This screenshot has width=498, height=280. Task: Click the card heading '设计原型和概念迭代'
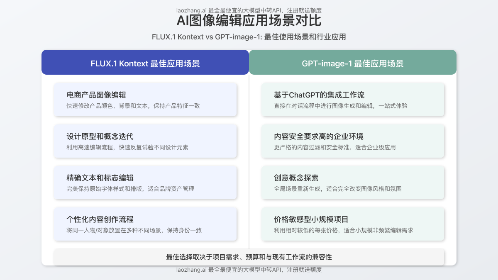pyautogui.click(x=100, y=136)
